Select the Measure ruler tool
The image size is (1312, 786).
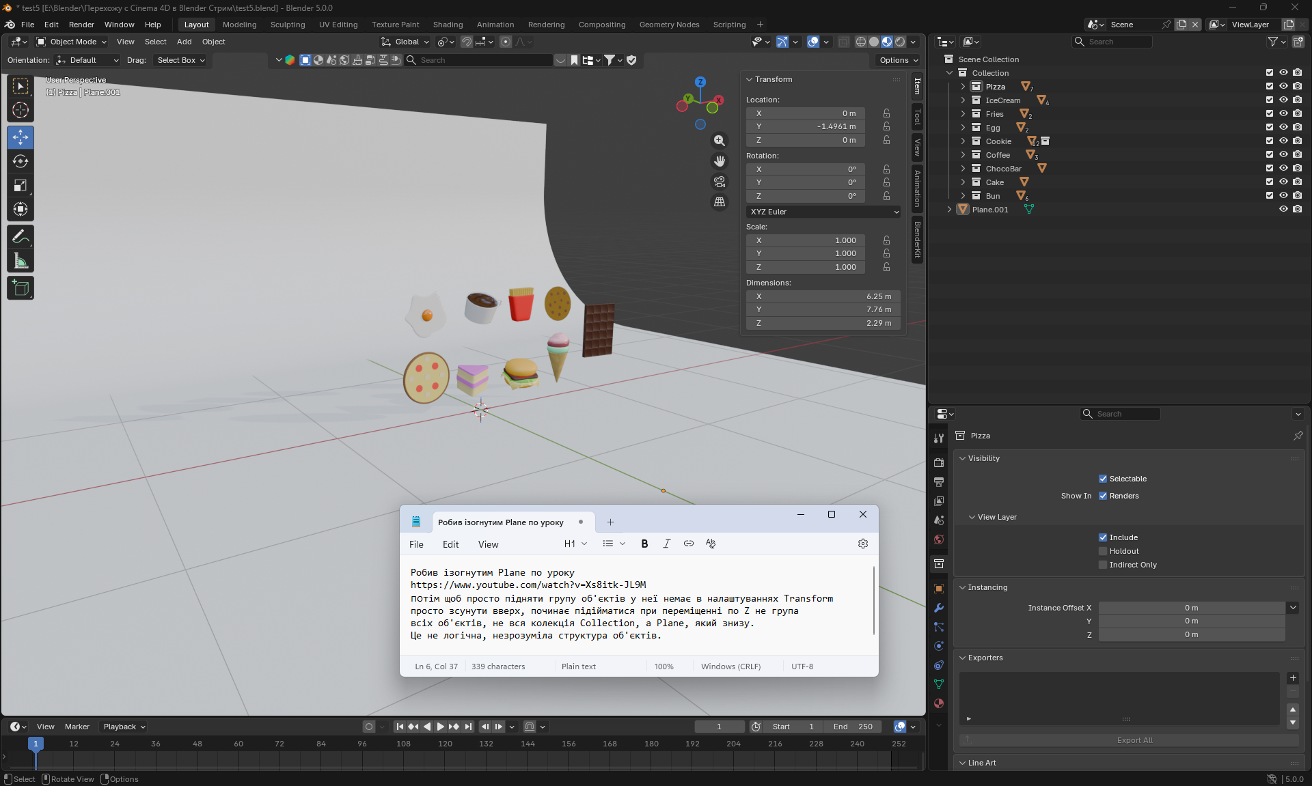(x=20, y=261)
